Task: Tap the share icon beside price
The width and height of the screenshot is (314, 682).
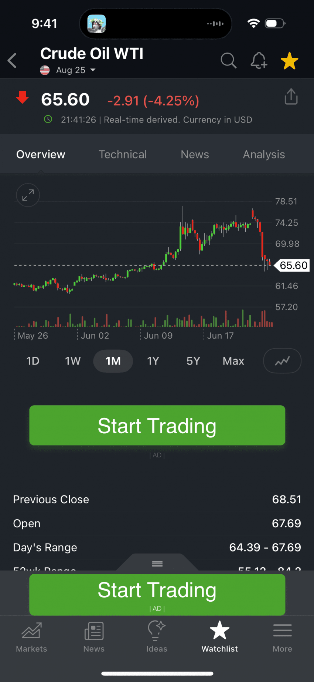Action: [x=291, y=97]
